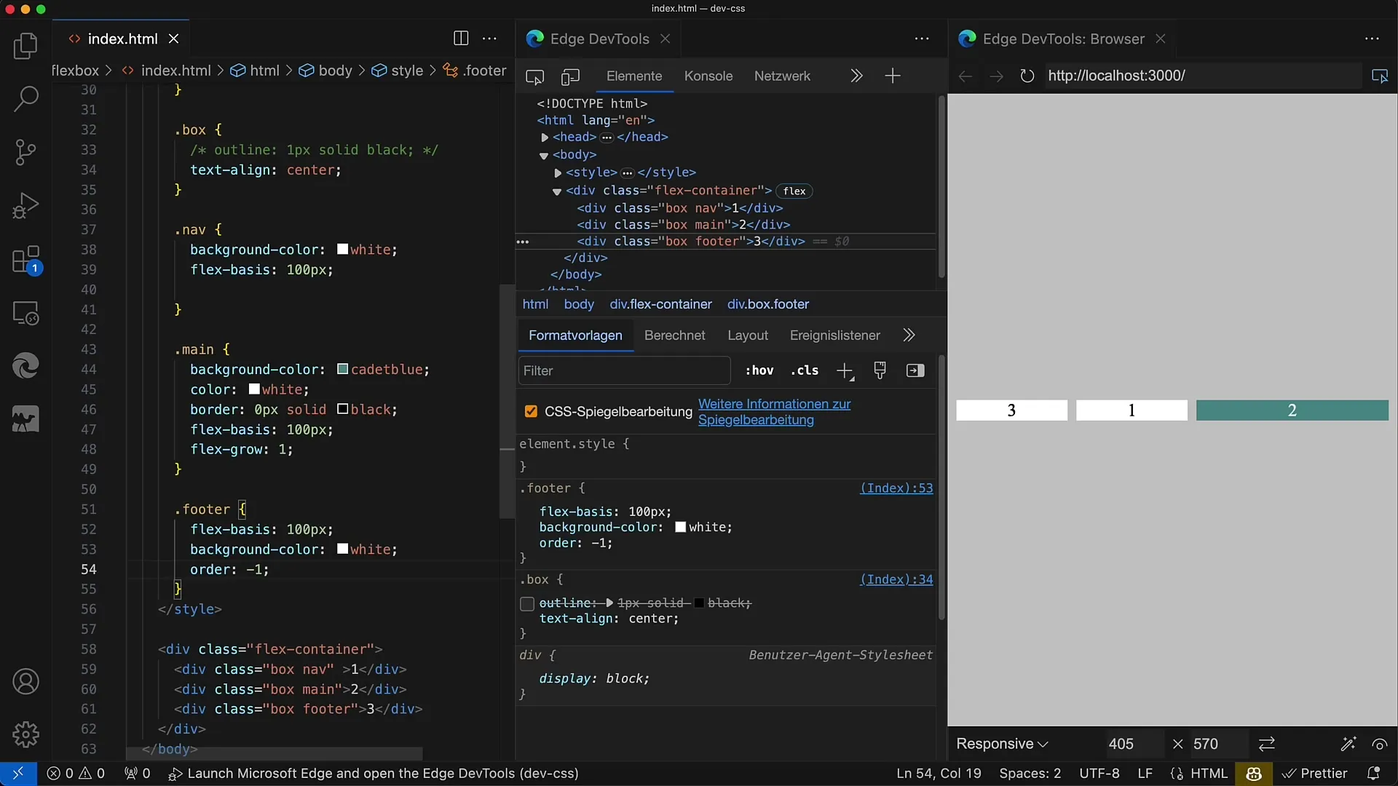Select the Responsive dropdown in browser preview

(x=1003, y=743)
